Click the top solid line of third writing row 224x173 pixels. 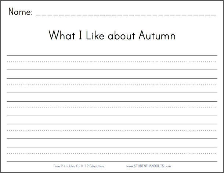tap(112, 101)
